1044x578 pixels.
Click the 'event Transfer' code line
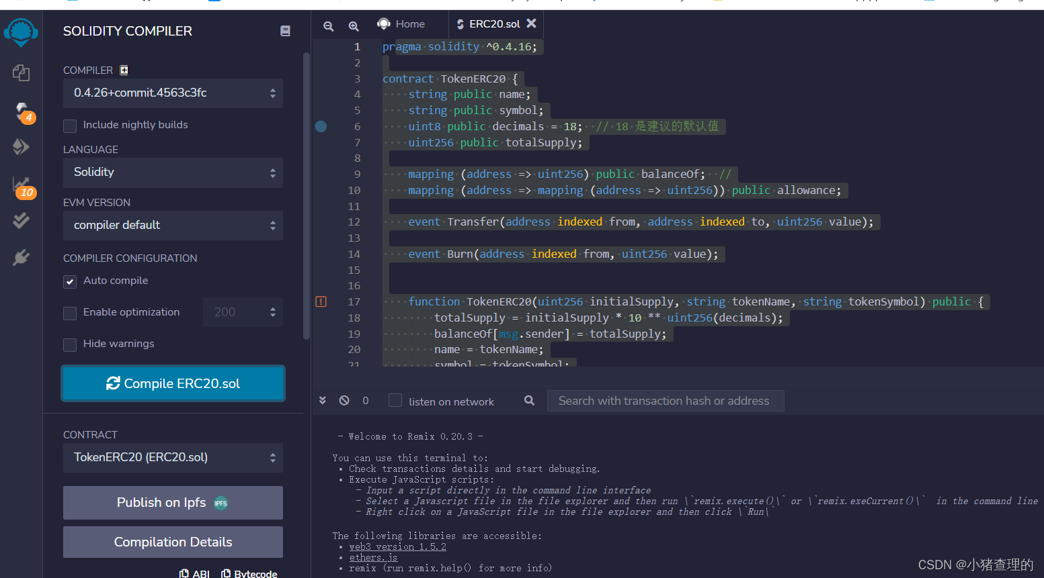(x=641, y=222)
